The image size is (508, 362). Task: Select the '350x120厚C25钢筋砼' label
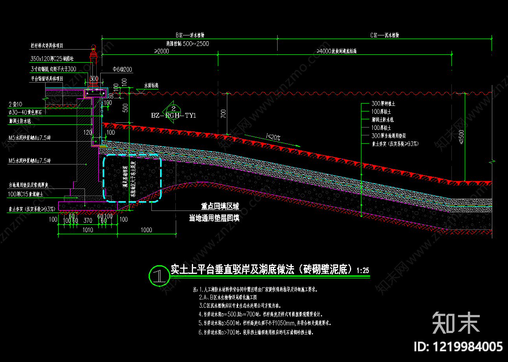coord(52,59)
